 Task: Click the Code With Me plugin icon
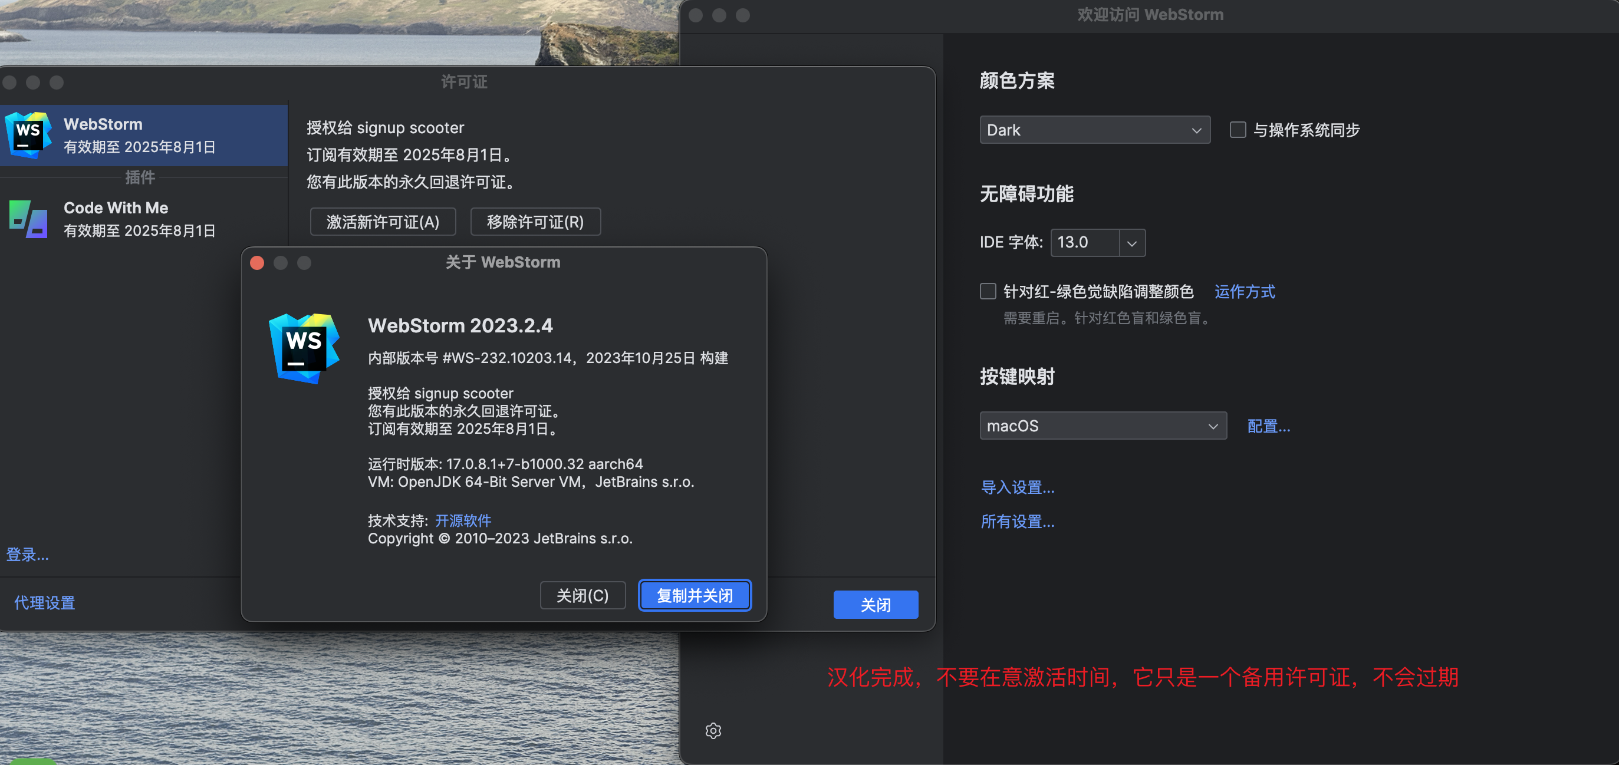28,219
